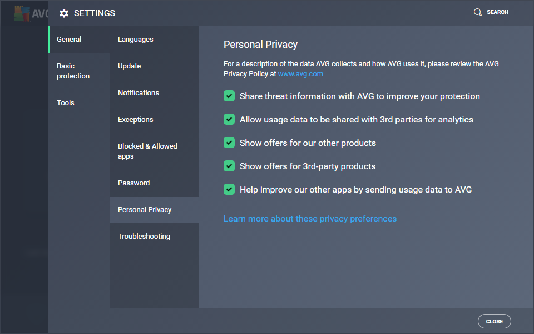Switch to Basic protection category
534x334 pixels.
[73, 71]
